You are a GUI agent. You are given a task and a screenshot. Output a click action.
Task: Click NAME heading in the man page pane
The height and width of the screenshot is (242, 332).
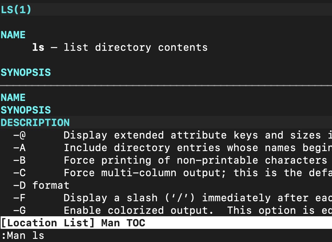(13, 35)
